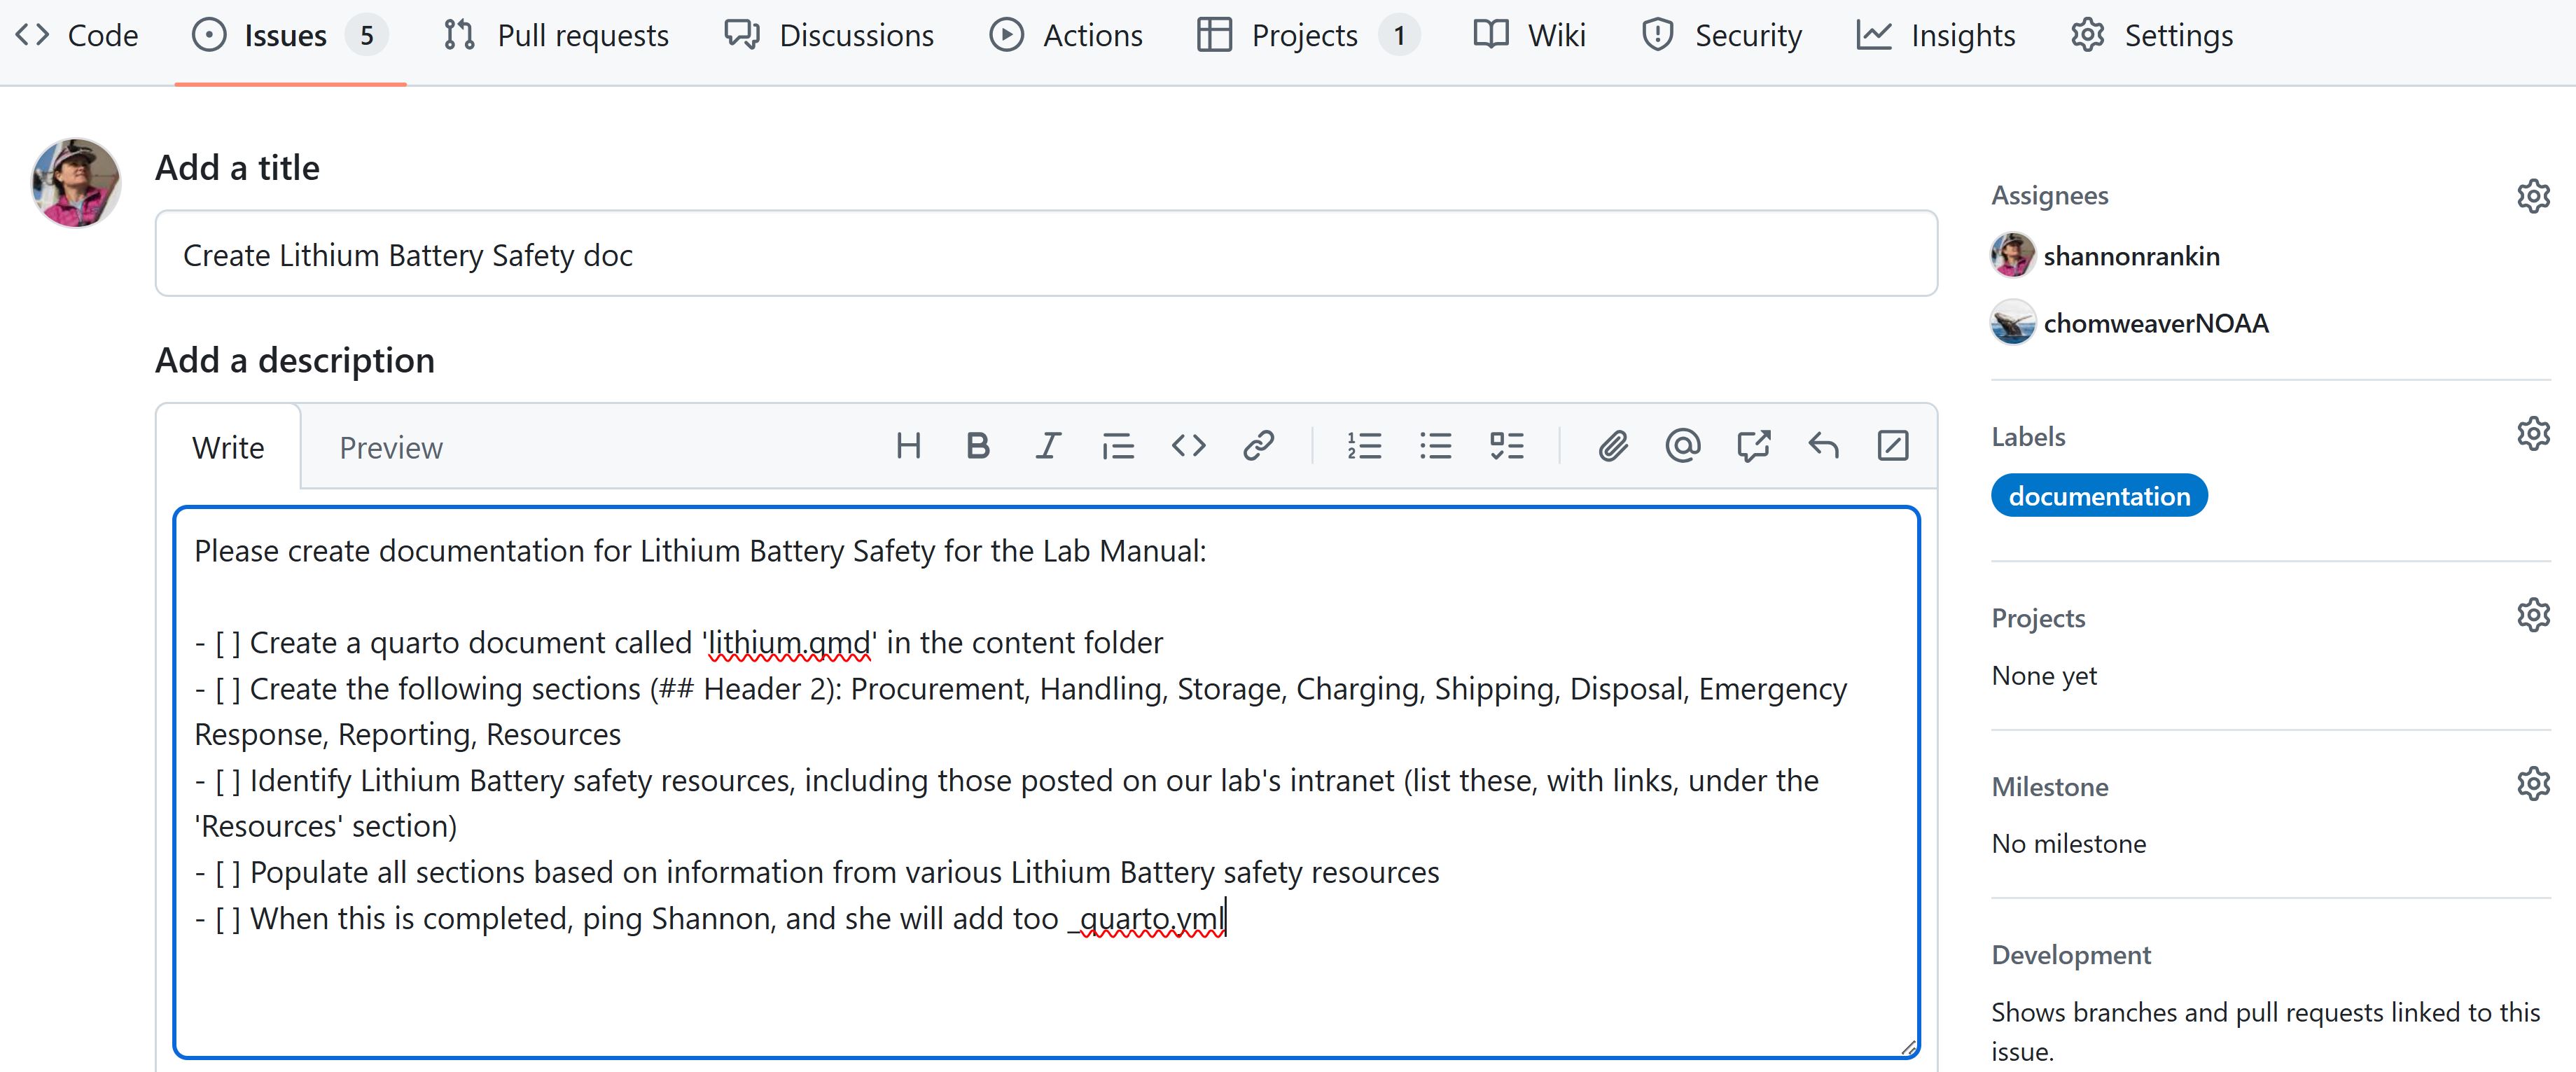Insert a task list from toolbar

(x=1506, y=446)
